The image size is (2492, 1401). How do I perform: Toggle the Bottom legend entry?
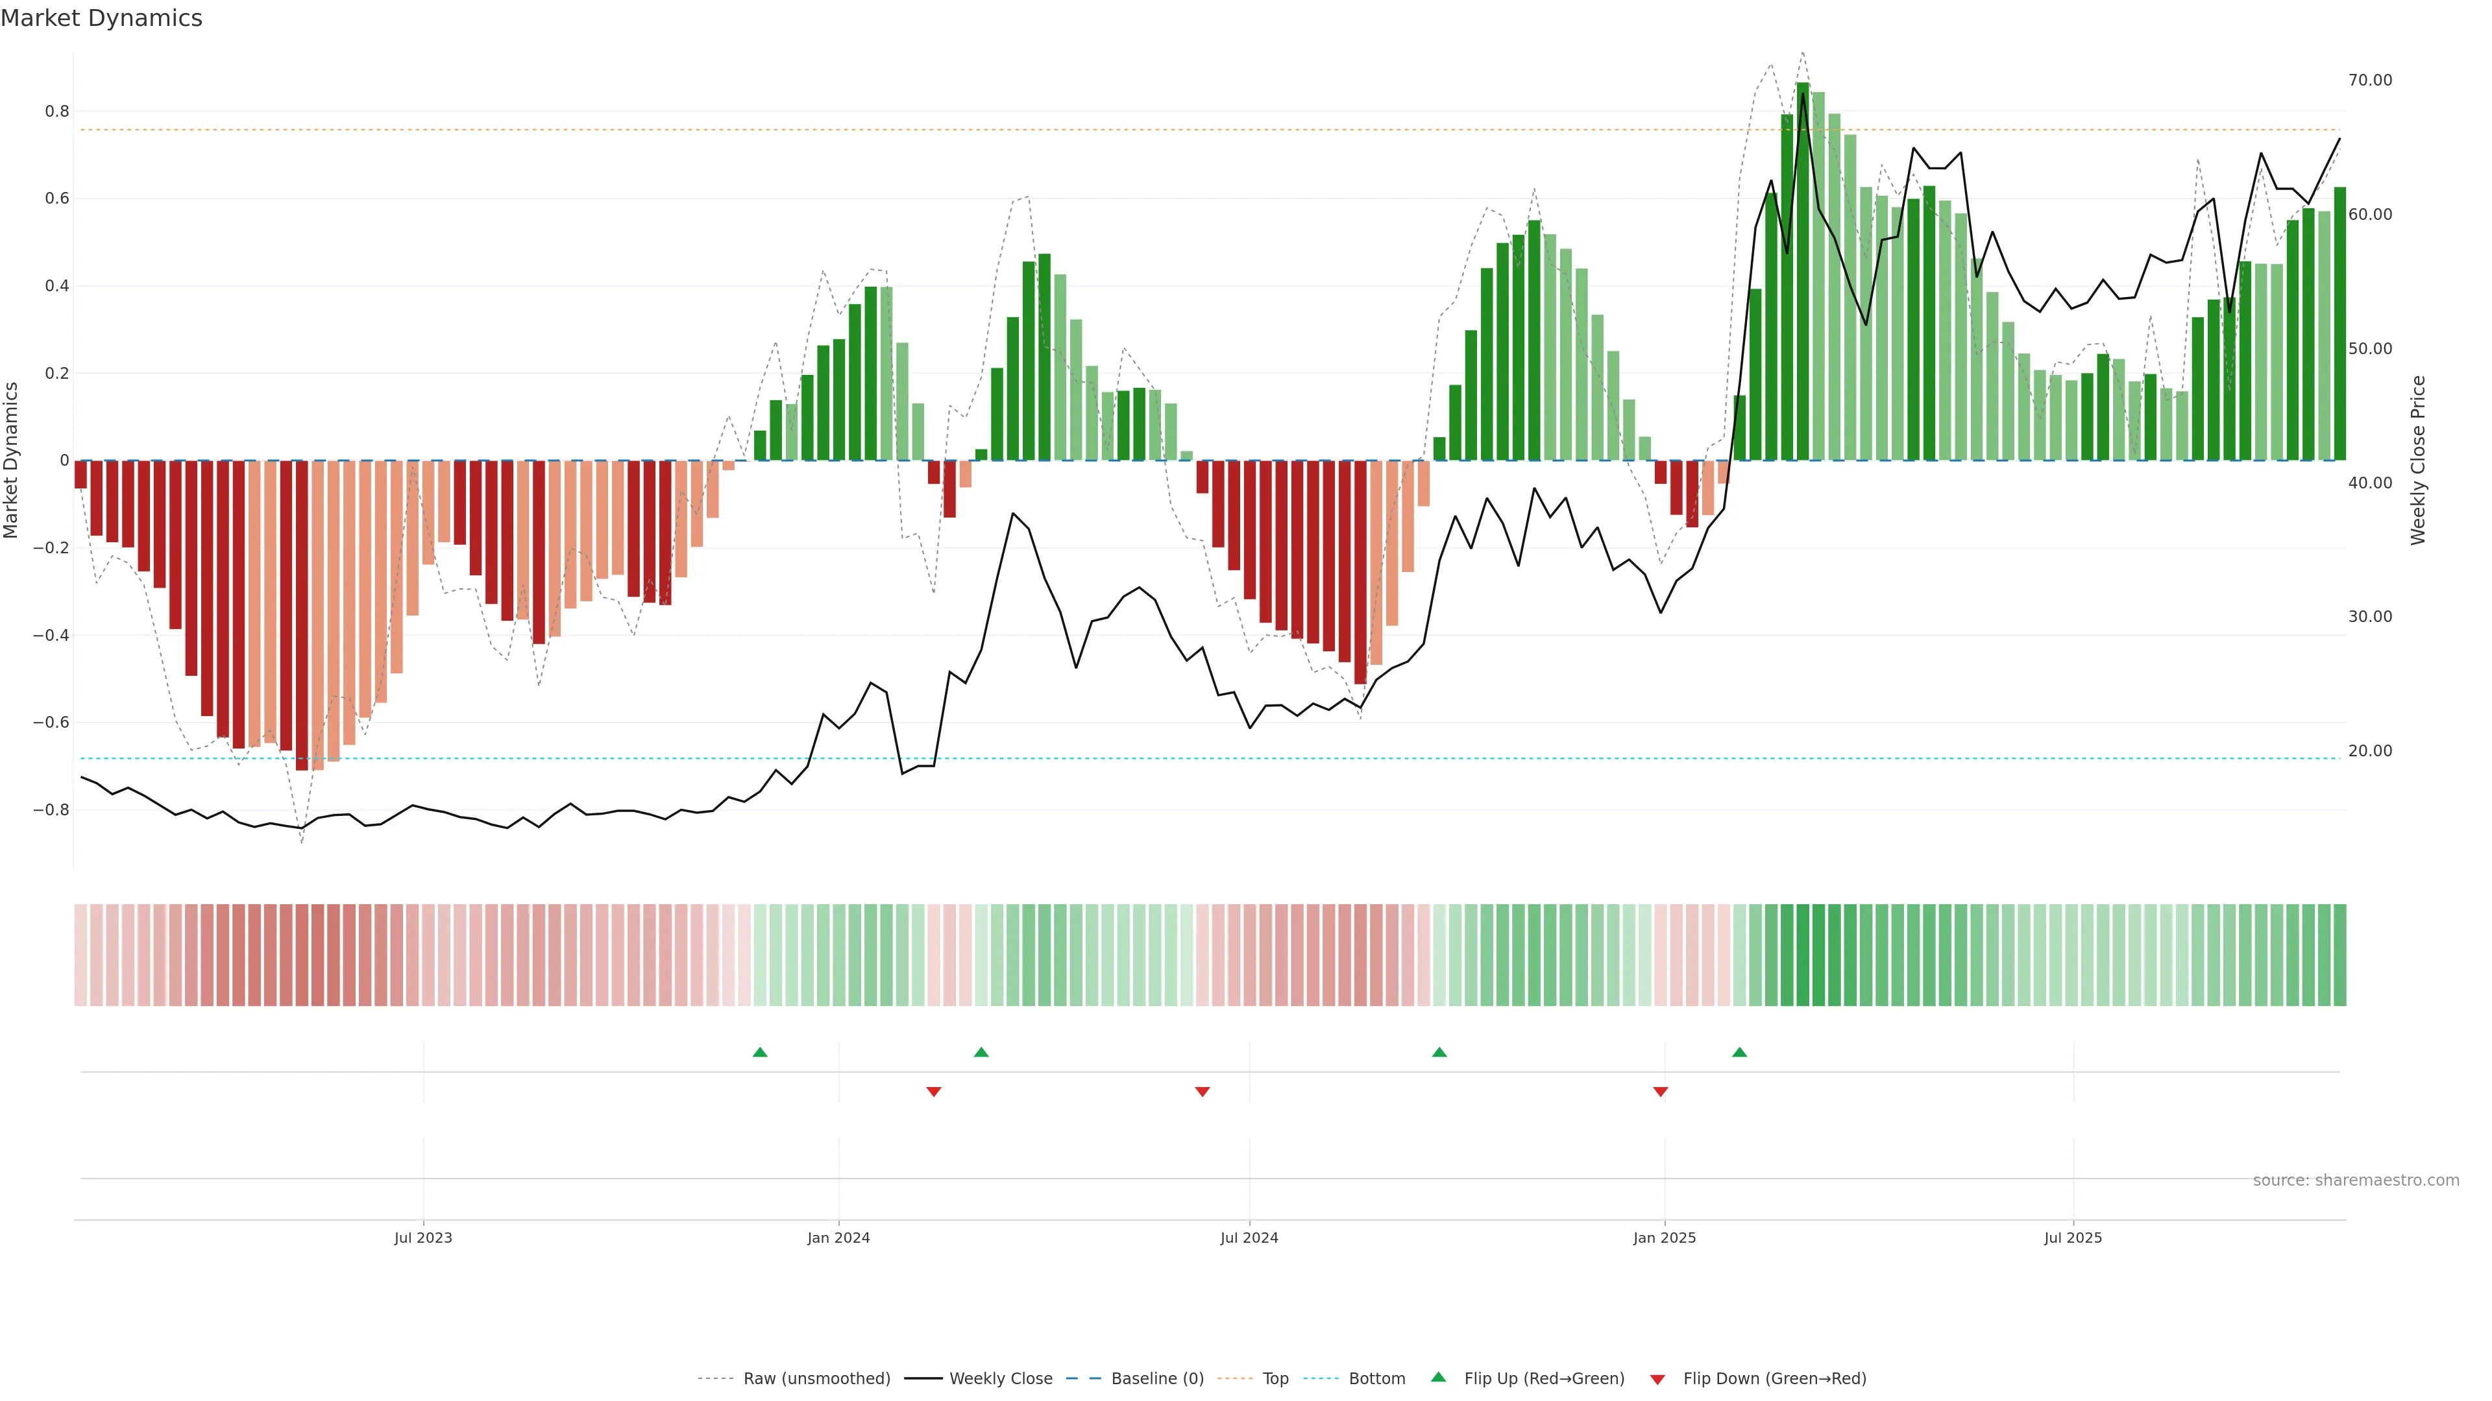pos(1376,1379)
